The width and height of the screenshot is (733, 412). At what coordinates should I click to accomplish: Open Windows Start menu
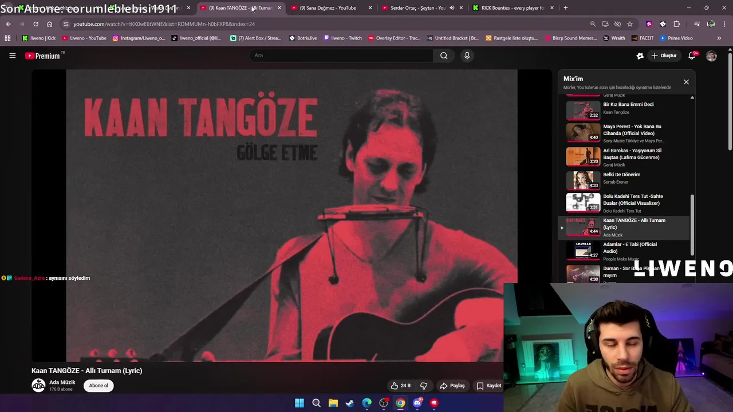[x=299, y=403]
